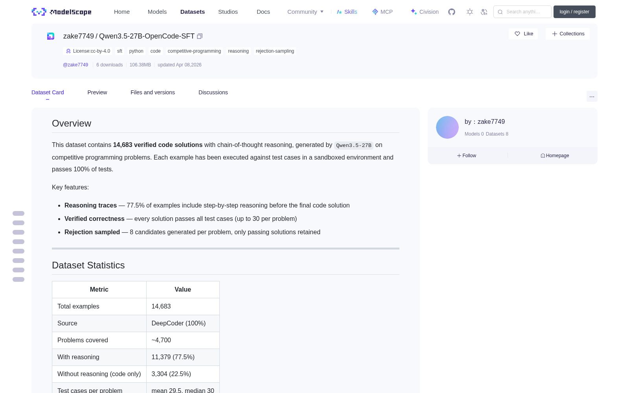629x393 pixels.
Task: Open the MCP page
Action: click(x=383, y=12)
